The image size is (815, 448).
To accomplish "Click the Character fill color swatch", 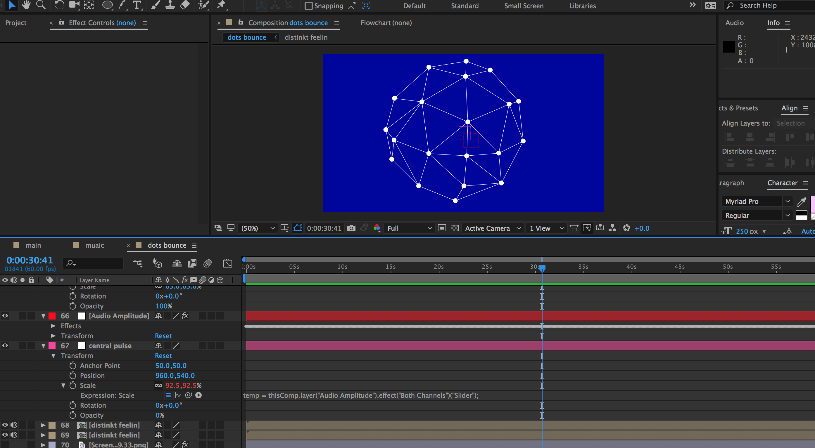I will (813, 204).
